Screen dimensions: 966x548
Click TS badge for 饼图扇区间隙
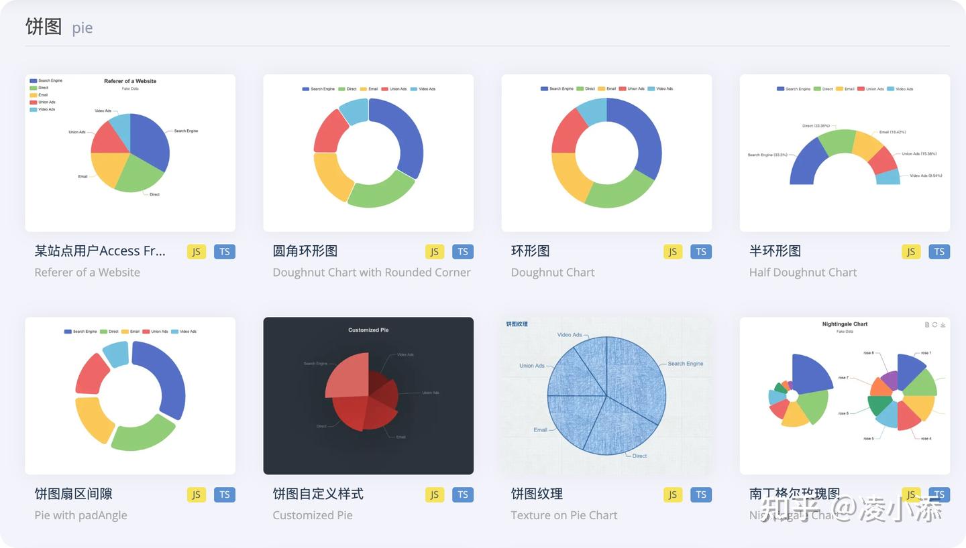pos(225,495)
